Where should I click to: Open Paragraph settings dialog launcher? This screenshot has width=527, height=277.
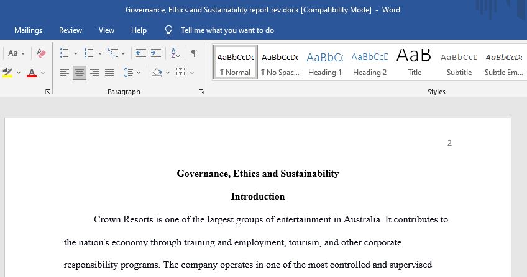pyautogui.click(x=201, y=92)
